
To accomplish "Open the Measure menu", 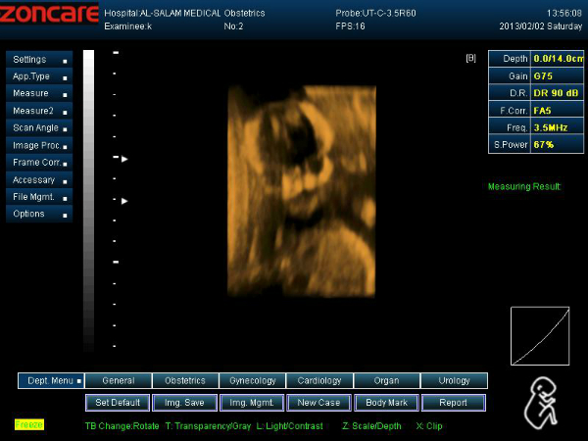I will click(x=39, y=93).
